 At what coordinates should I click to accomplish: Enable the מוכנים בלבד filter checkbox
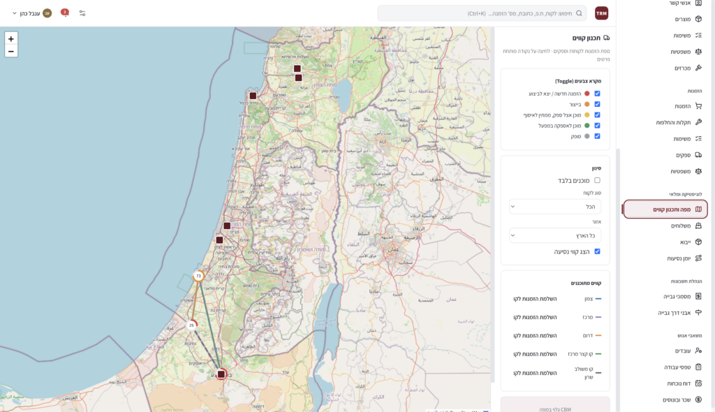(598, 180)
